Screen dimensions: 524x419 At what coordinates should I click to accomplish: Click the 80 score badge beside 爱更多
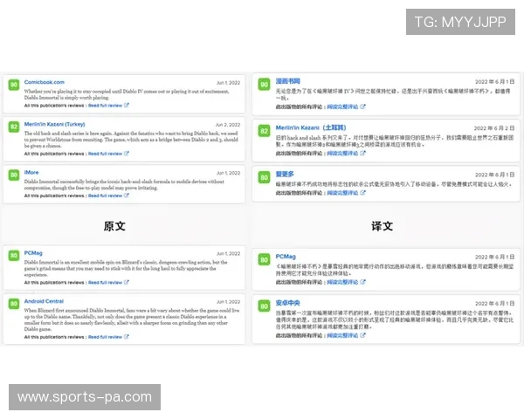tap(264, 177)
